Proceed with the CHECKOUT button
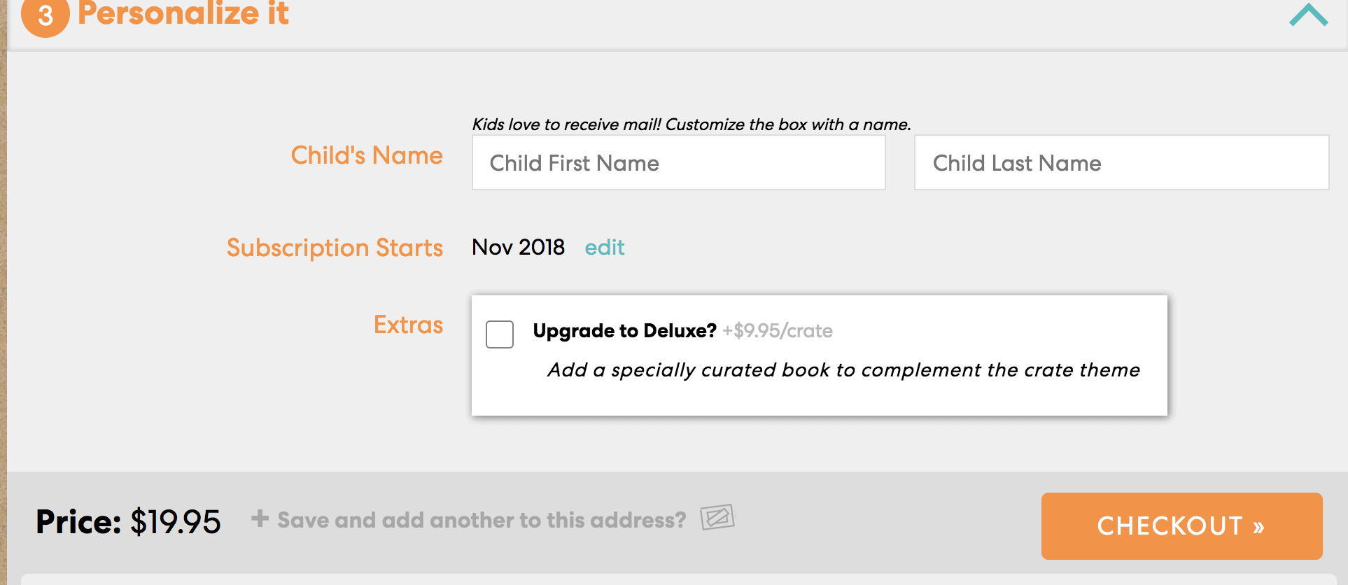 [1181, 526]
